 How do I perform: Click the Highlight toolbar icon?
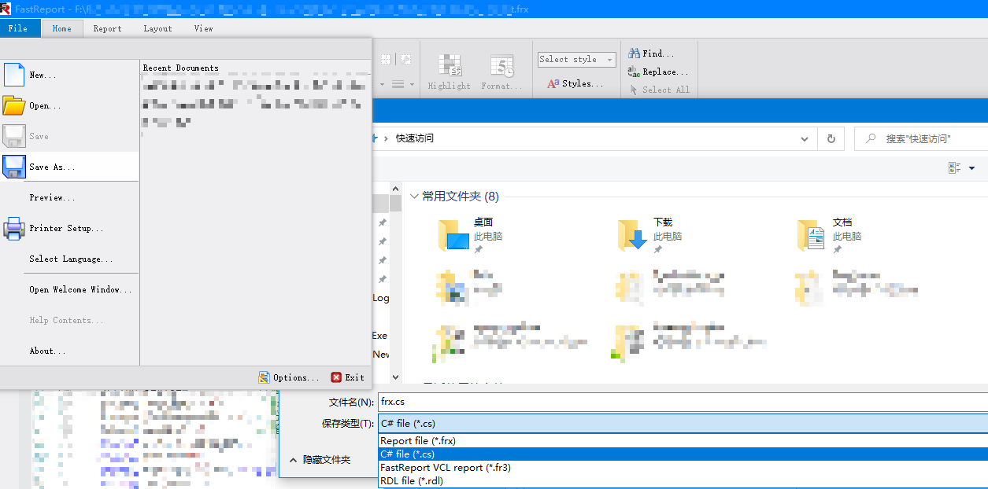[x=450, y=66]
